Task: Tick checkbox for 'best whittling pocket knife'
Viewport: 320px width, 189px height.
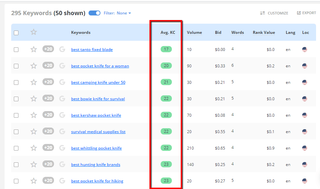Action: point(16,148)
